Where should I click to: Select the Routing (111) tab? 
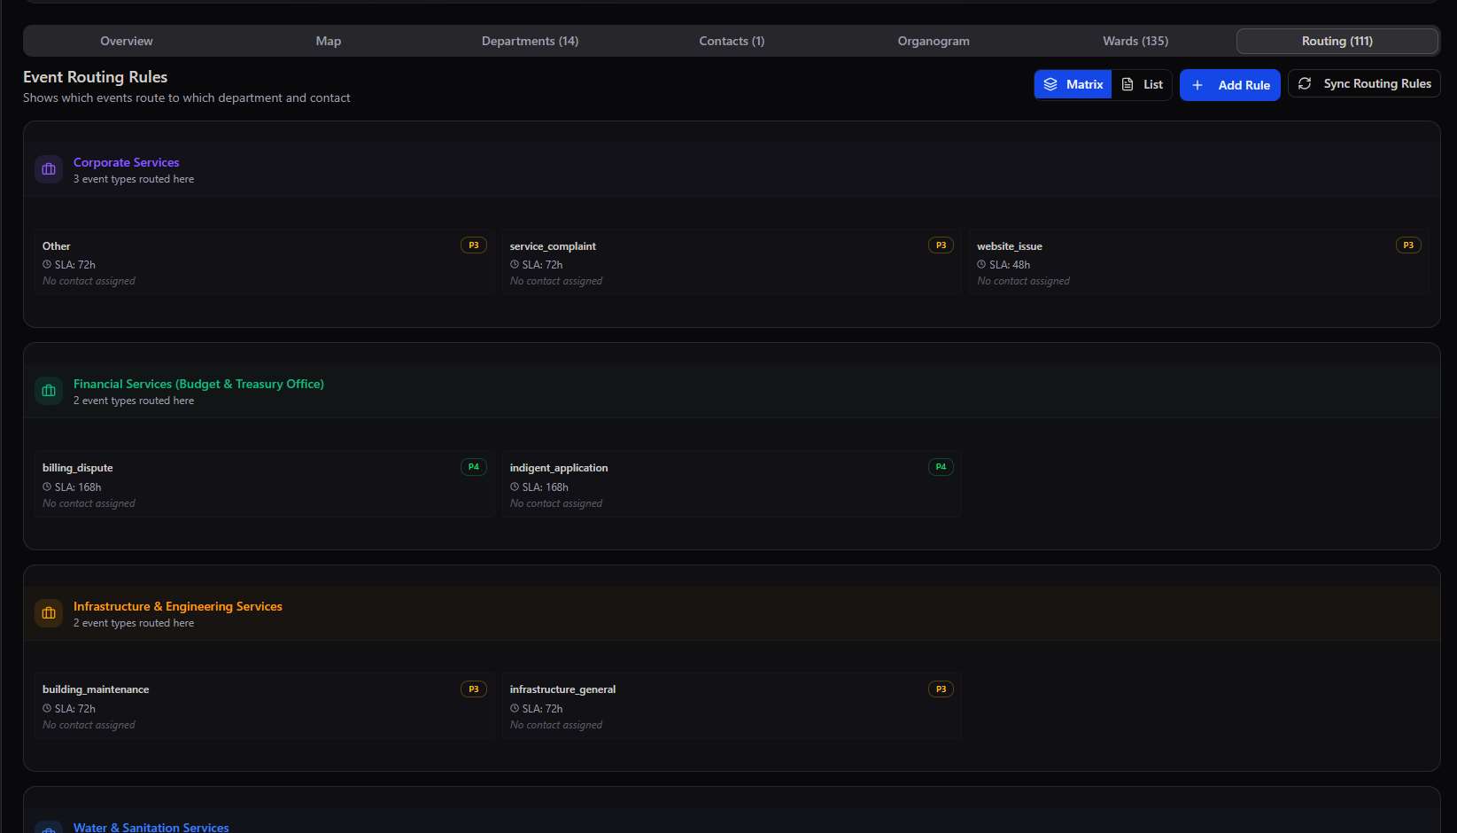1337,41
